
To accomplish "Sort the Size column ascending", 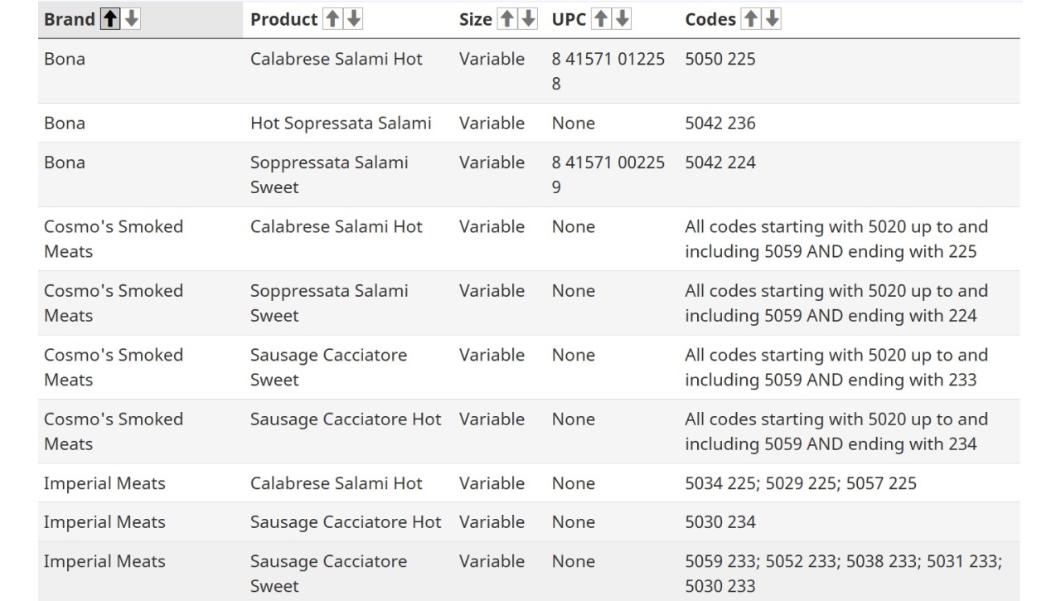I will pos(506,19).
